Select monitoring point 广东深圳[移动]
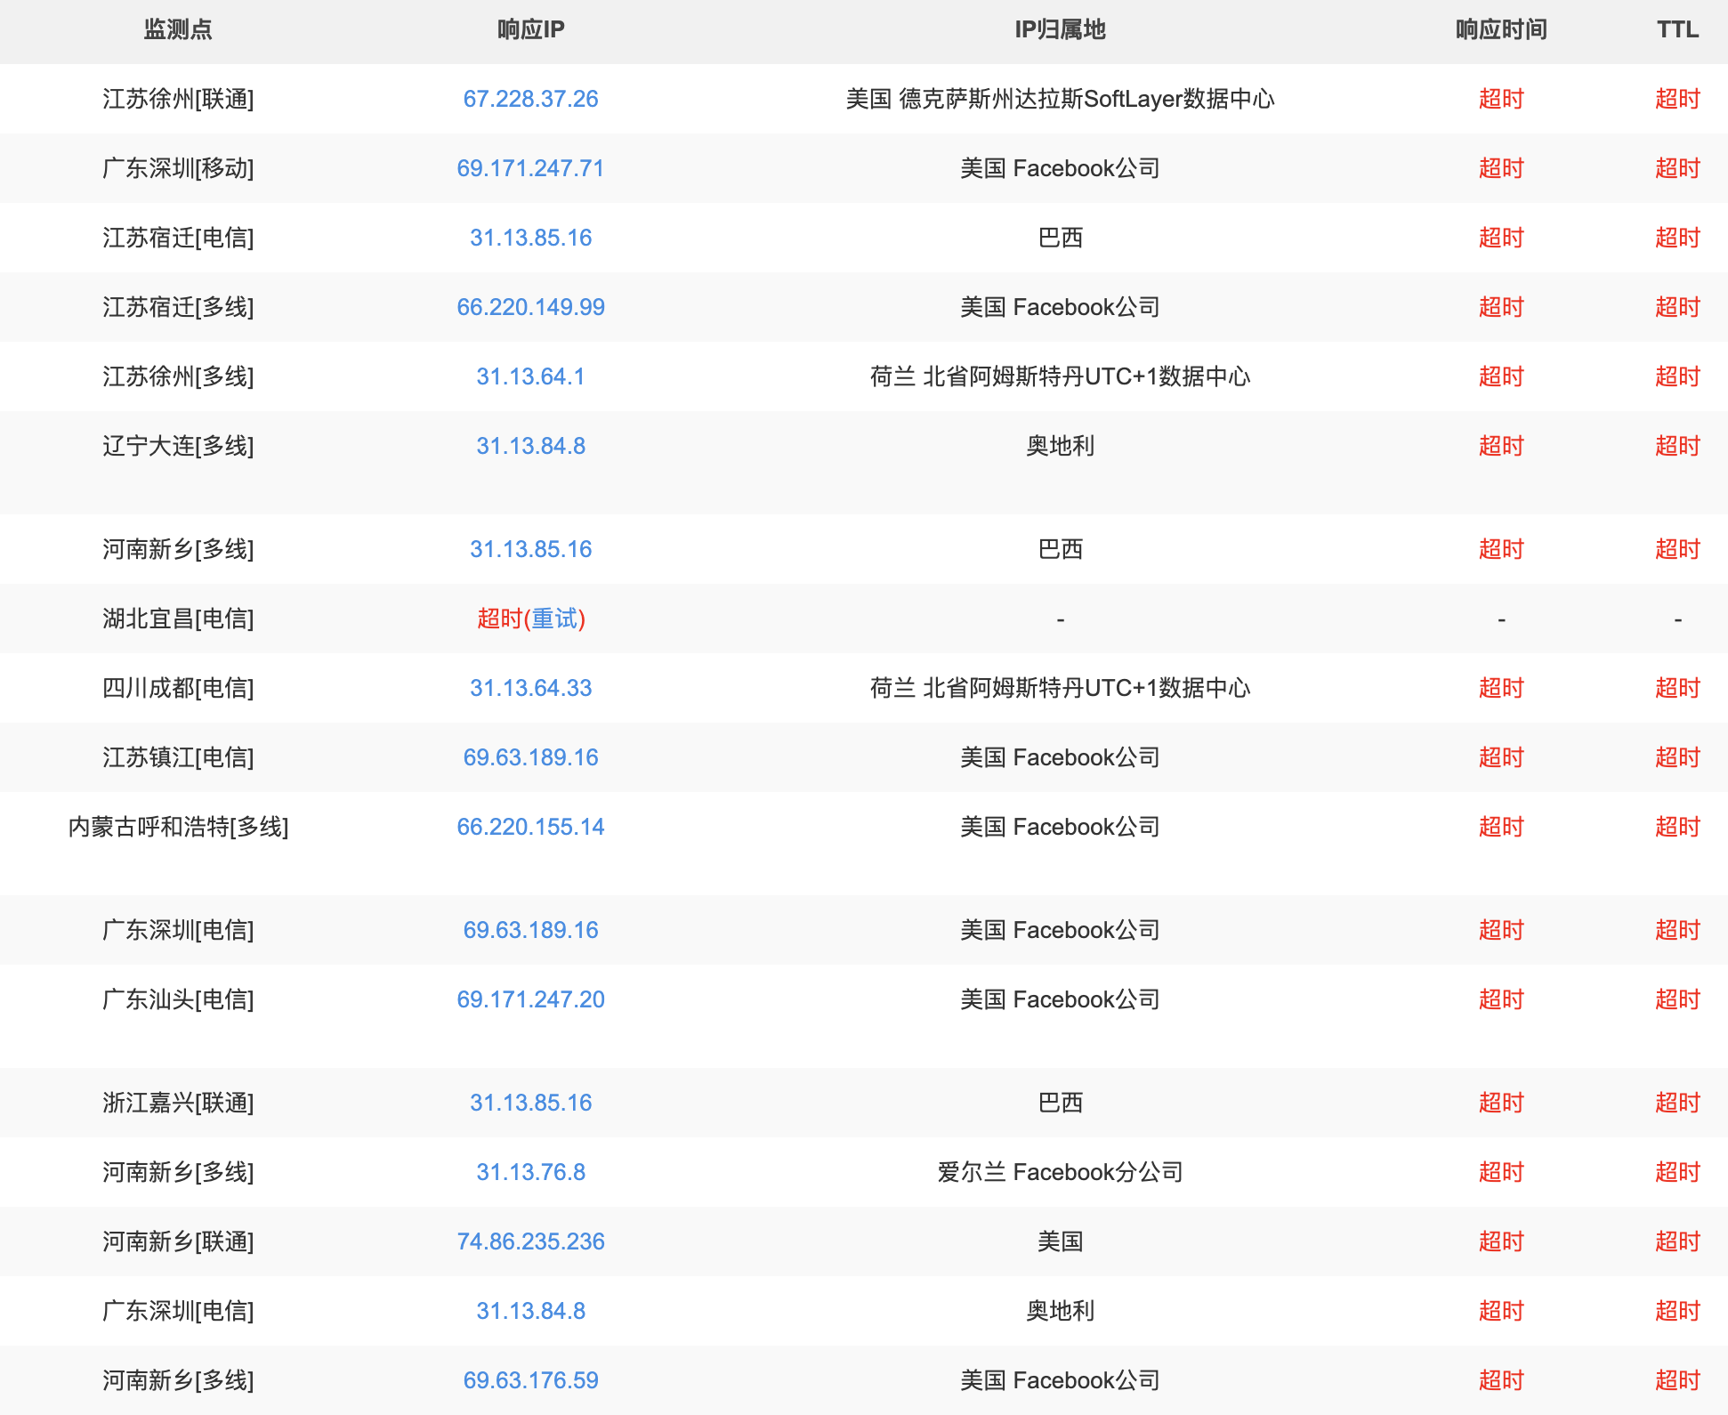The image size is (1728, 1415). (x=178, y=168)
